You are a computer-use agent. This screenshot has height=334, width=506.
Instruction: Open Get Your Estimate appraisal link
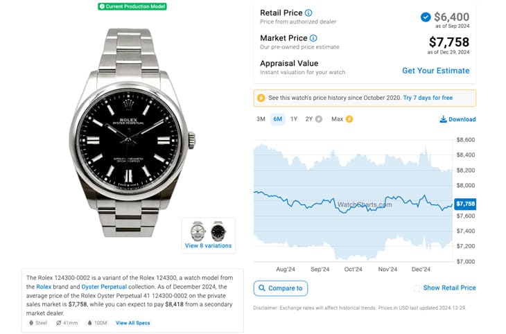click(435, 71)
